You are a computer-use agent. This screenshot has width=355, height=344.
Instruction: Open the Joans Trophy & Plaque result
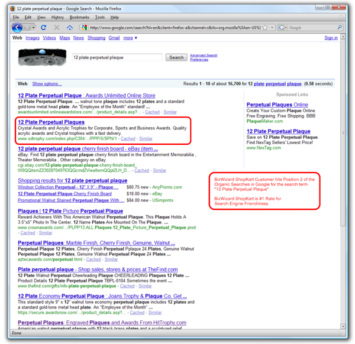pos(102,296)
